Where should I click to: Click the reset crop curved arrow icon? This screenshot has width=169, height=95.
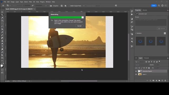pyautogui.click(x=116, y=6)
